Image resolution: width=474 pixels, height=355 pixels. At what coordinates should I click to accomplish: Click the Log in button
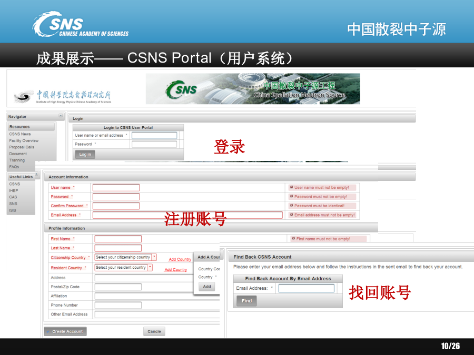pos(85,155)
